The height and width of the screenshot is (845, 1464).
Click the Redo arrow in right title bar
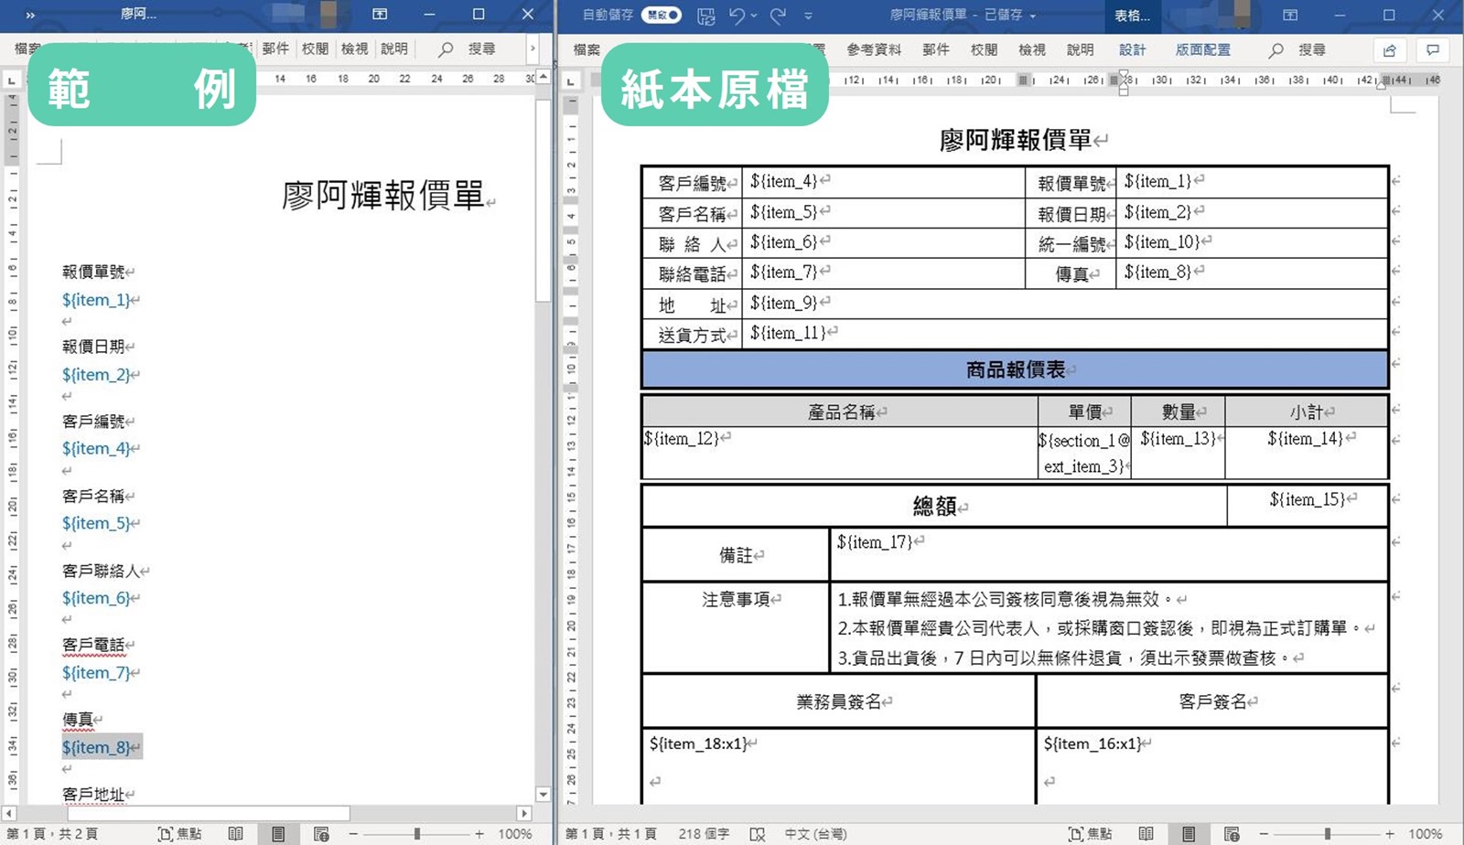point(778,16)
